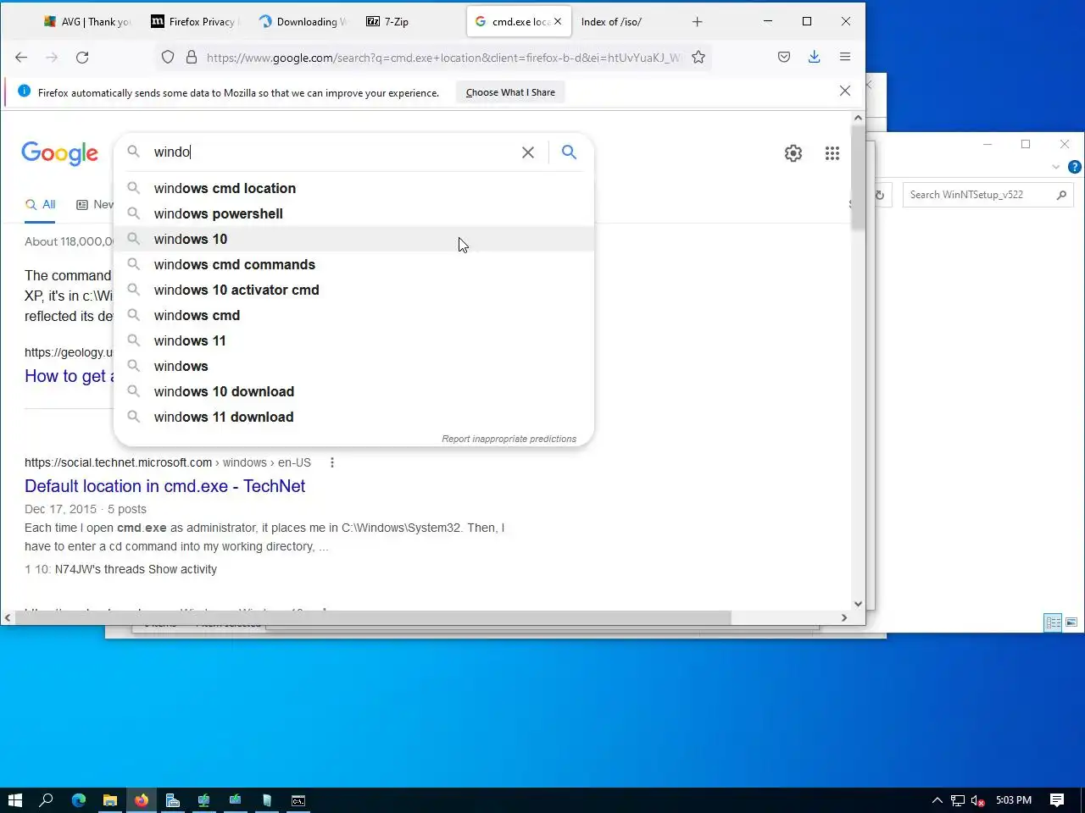Select the All results tab
Screen dimensions: 1085x813
(x=40, y=205)
